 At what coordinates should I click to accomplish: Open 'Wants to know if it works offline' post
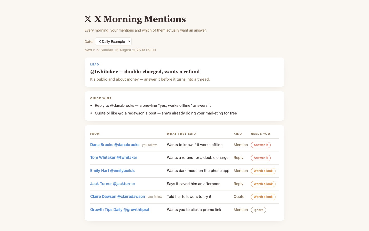tap(195, 145)
